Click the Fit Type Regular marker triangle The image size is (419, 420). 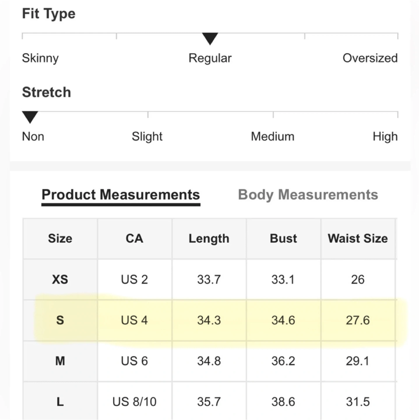tap(210, 38)
